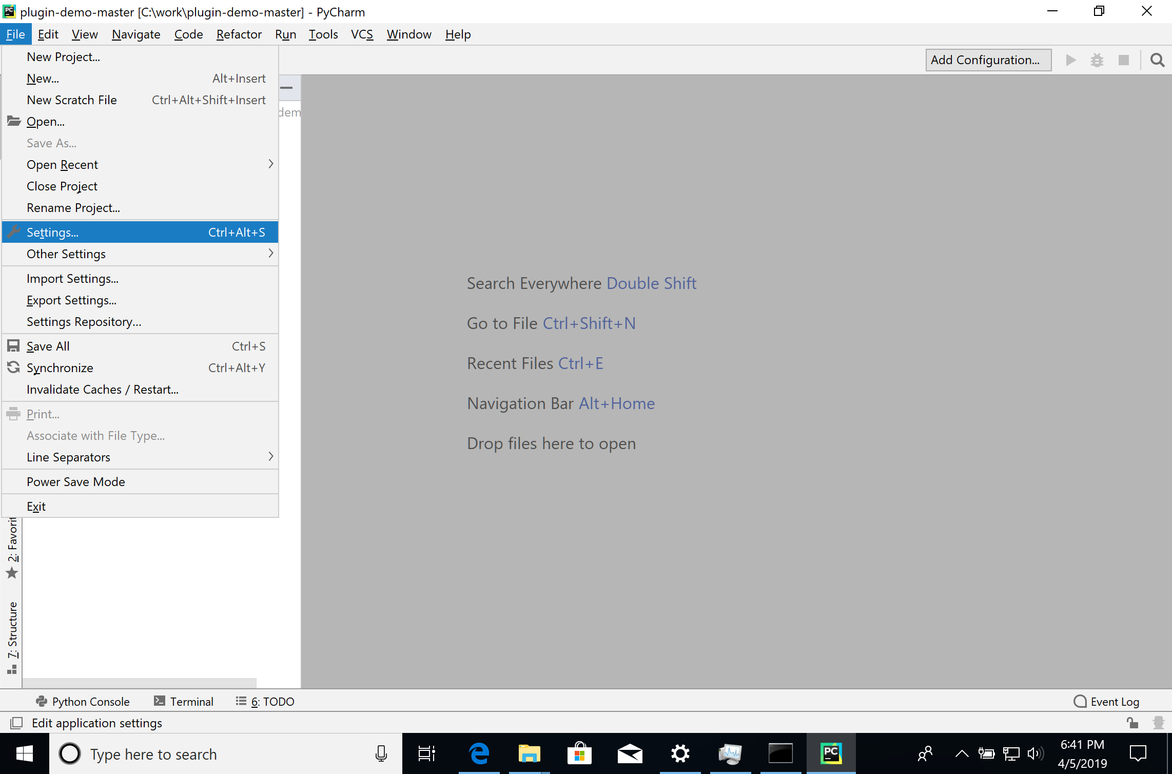Screen dimensions: 1172x774
Task: Open the Navigate menu
Action: click(136, 34)
